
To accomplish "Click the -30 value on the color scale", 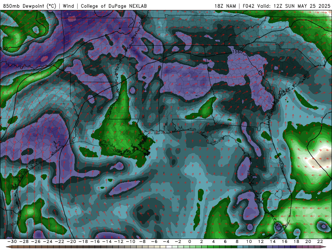I will (12, 242).
